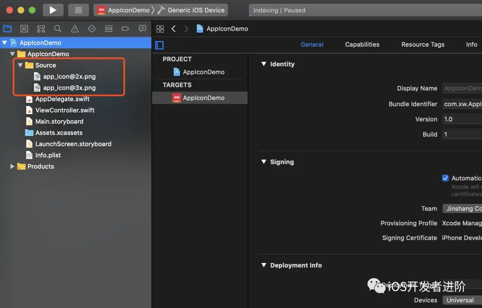Image resolution: width=482 pixels, height=308 pixels.
Task: Click the Bundle Identifier field
Action: click(x=462, y=104)
